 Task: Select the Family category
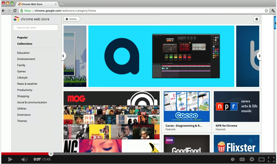pyautogui.click(x=21, y=65)
